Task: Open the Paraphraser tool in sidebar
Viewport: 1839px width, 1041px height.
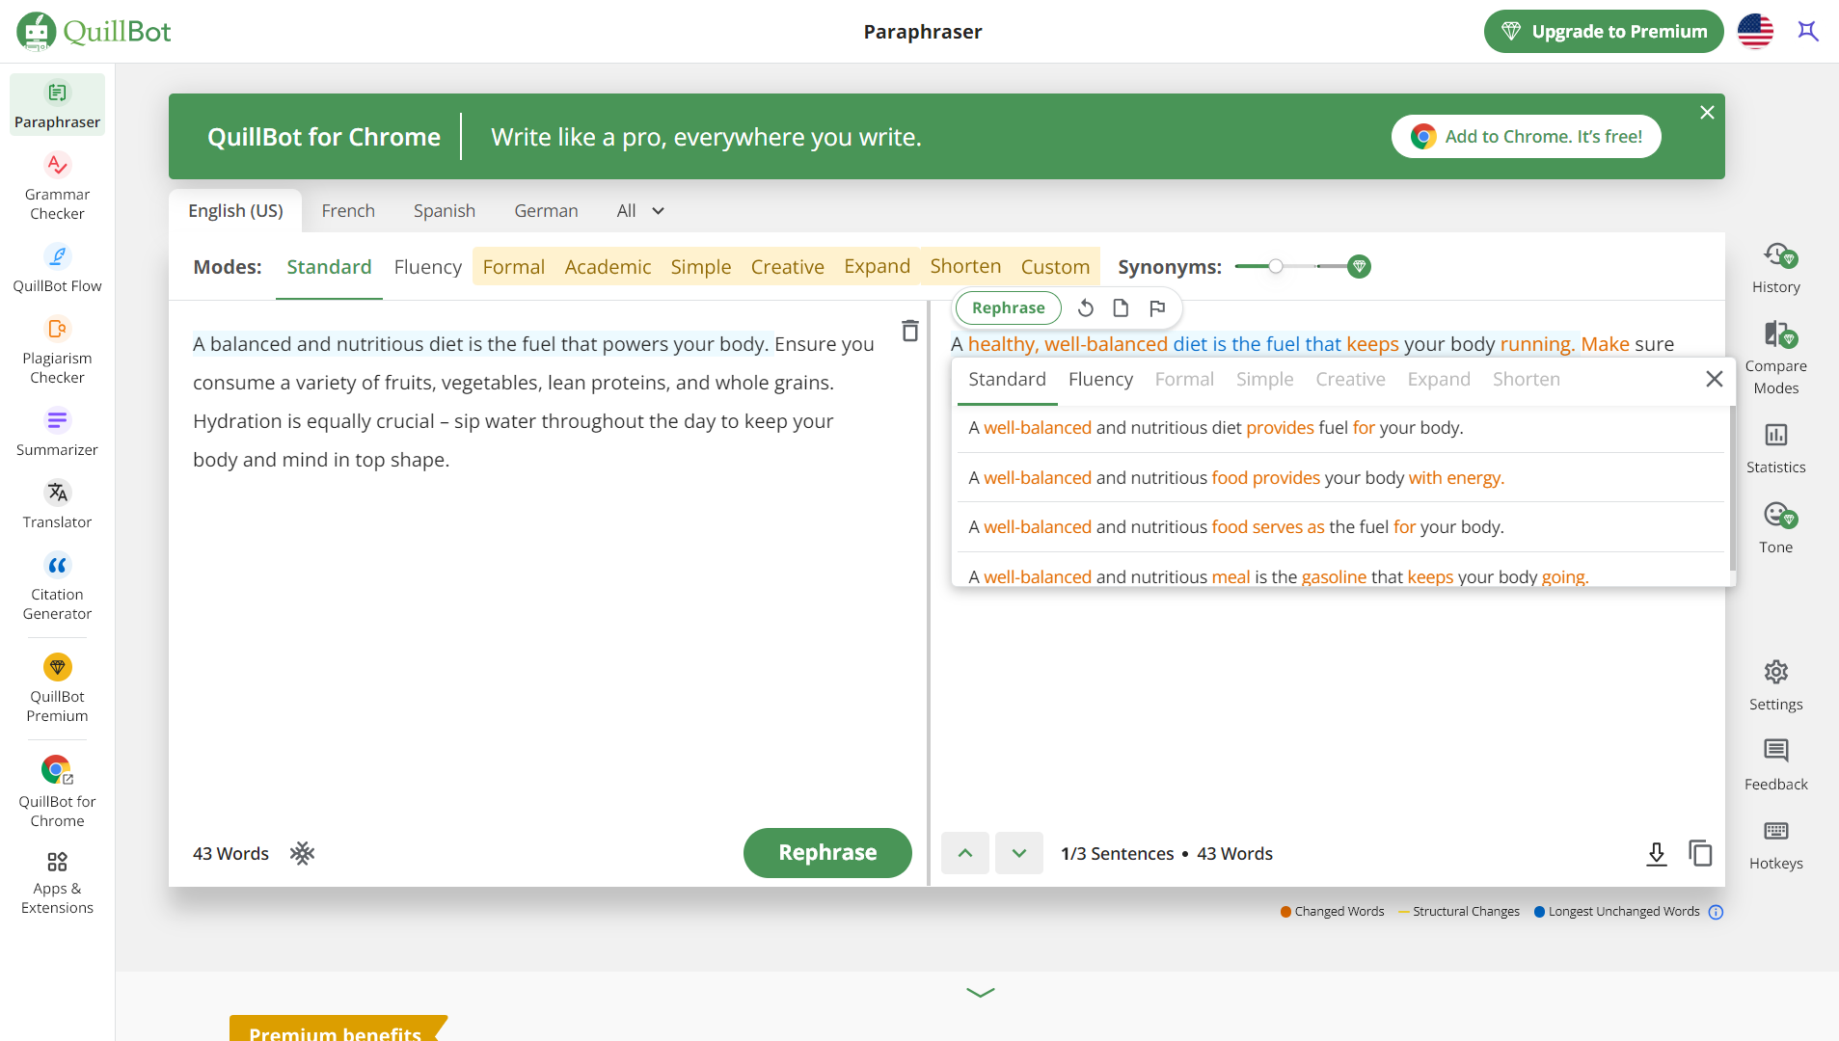Action: [x=57, y=104]
